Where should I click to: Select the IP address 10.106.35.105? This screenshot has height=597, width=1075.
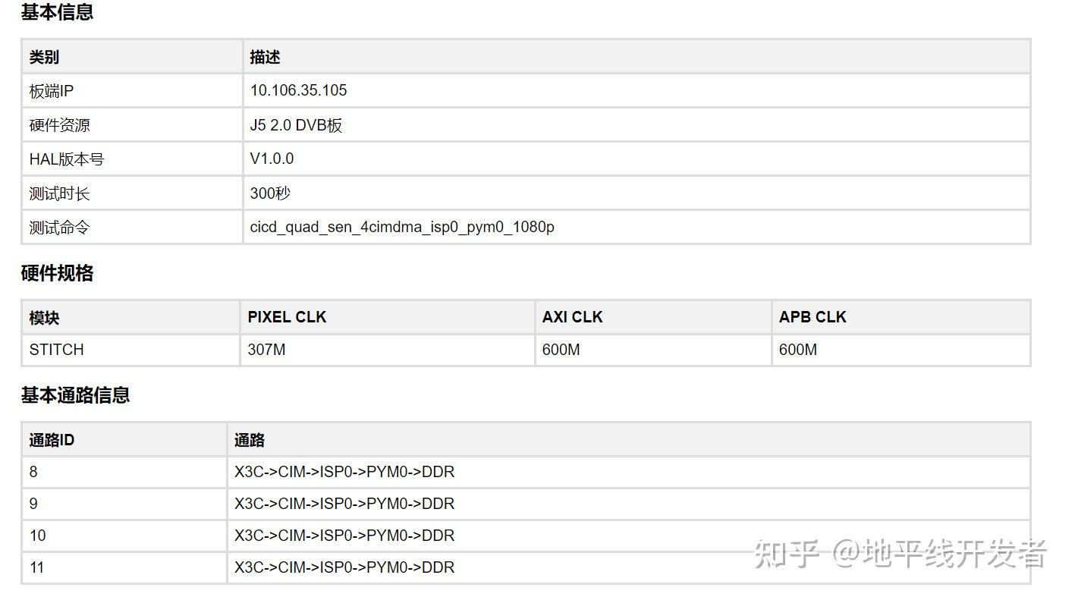coord(298,90)
